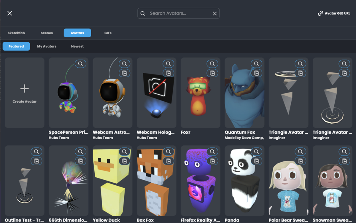356x223 pixels.
Task: Filter avatars by Newest
Action: coord(77,46)
